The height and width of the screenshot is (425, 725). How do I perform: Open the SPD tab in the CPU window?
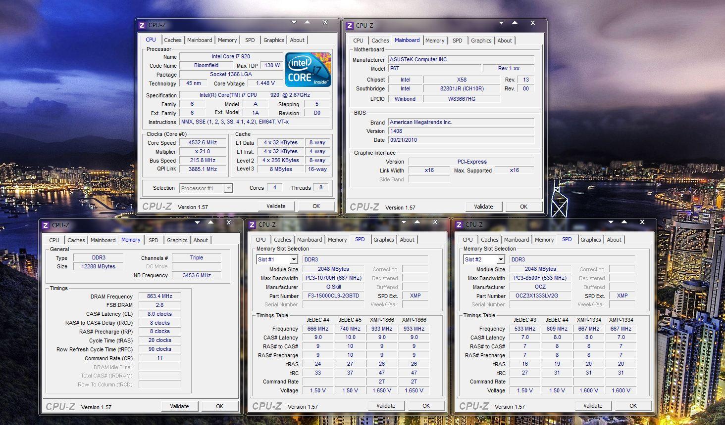tap(250, 40)
